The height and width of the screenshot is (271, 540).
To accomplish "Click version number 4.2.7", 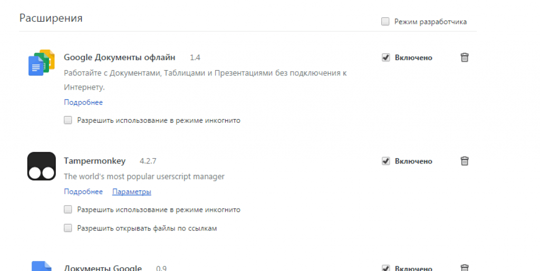I will pyautogui.click(x=148, y=161).
